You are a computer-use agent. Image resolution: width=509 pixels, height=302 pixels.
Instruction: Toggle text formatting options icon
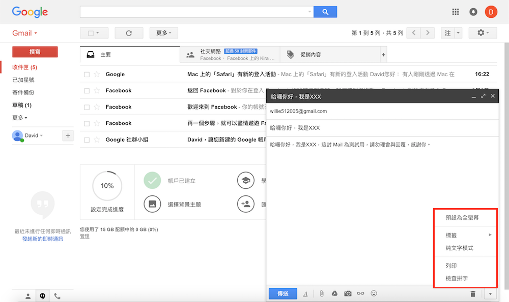(x=305, y=293)
